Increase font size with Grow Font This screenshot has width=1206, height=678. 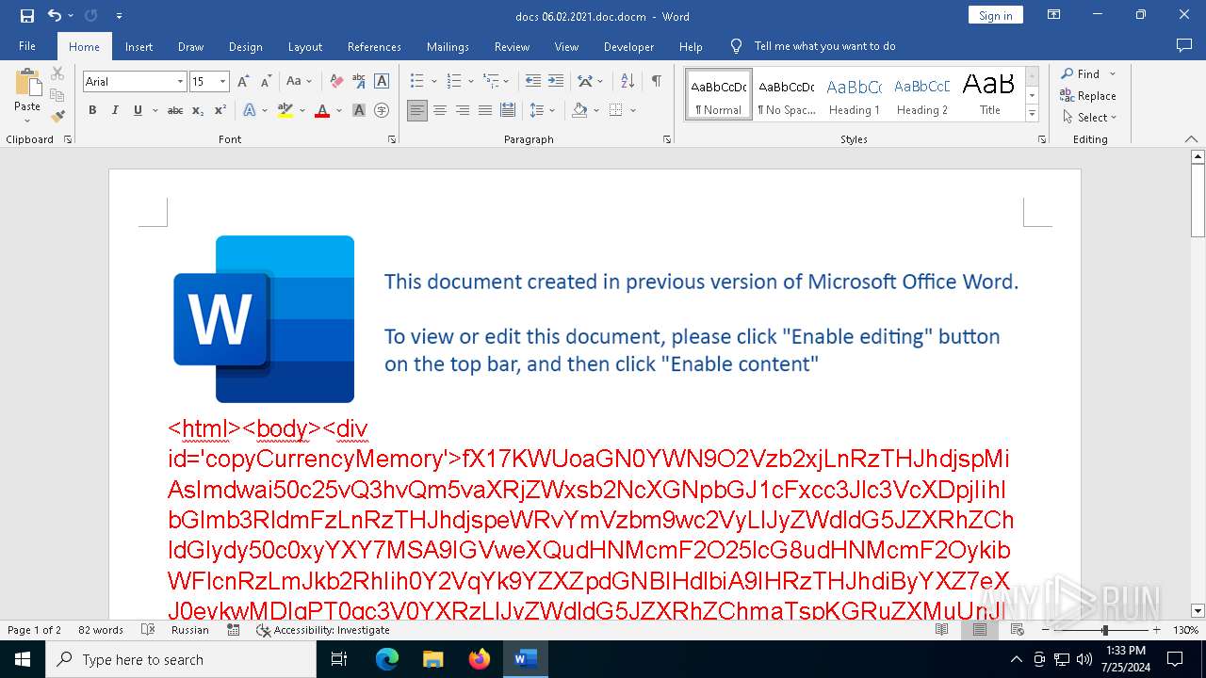coord(243,82)
